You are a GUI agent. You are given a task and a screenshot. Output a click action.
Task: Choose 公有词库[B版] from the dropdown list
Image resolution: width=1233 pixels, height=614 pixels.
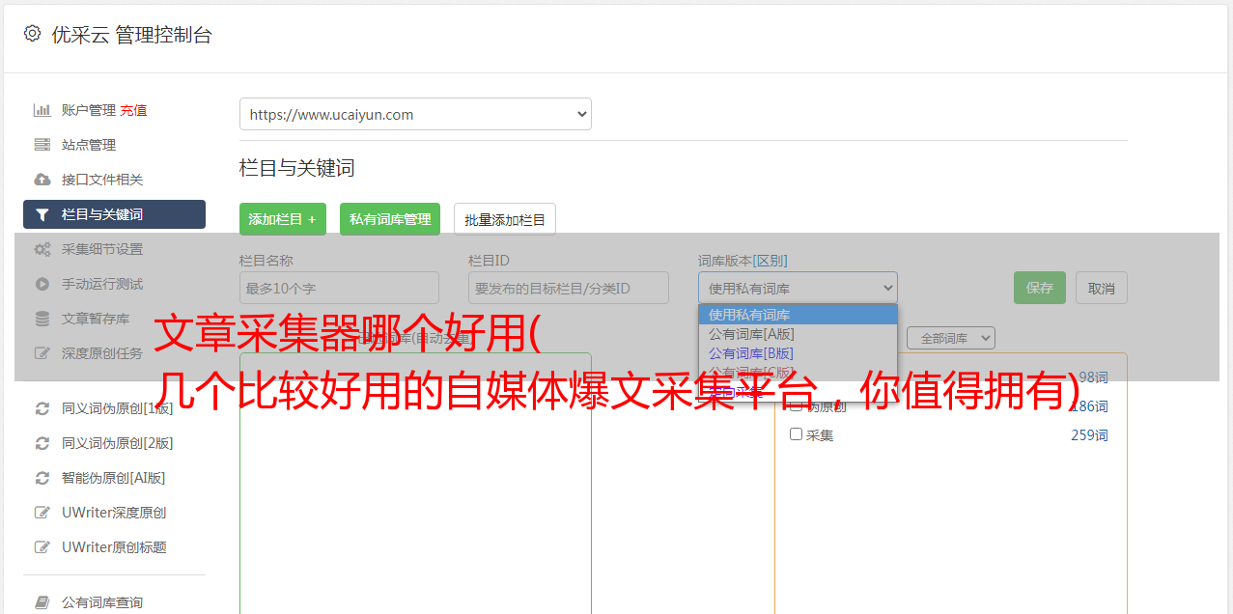point(798,353)
